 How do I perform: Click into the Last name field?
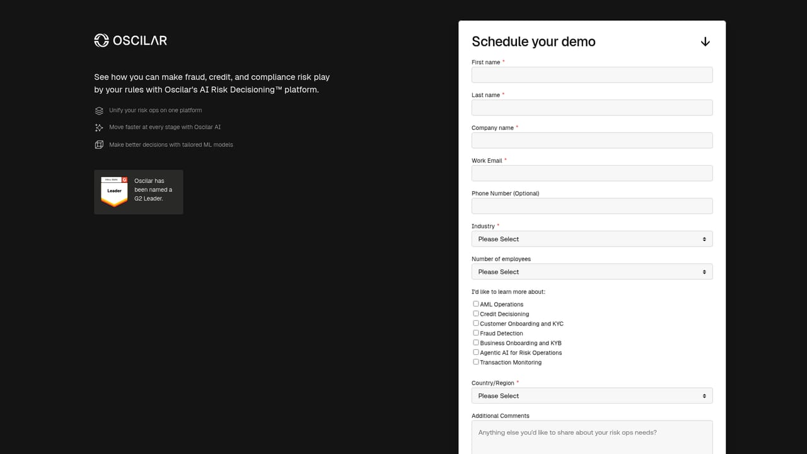coord(592,108)
